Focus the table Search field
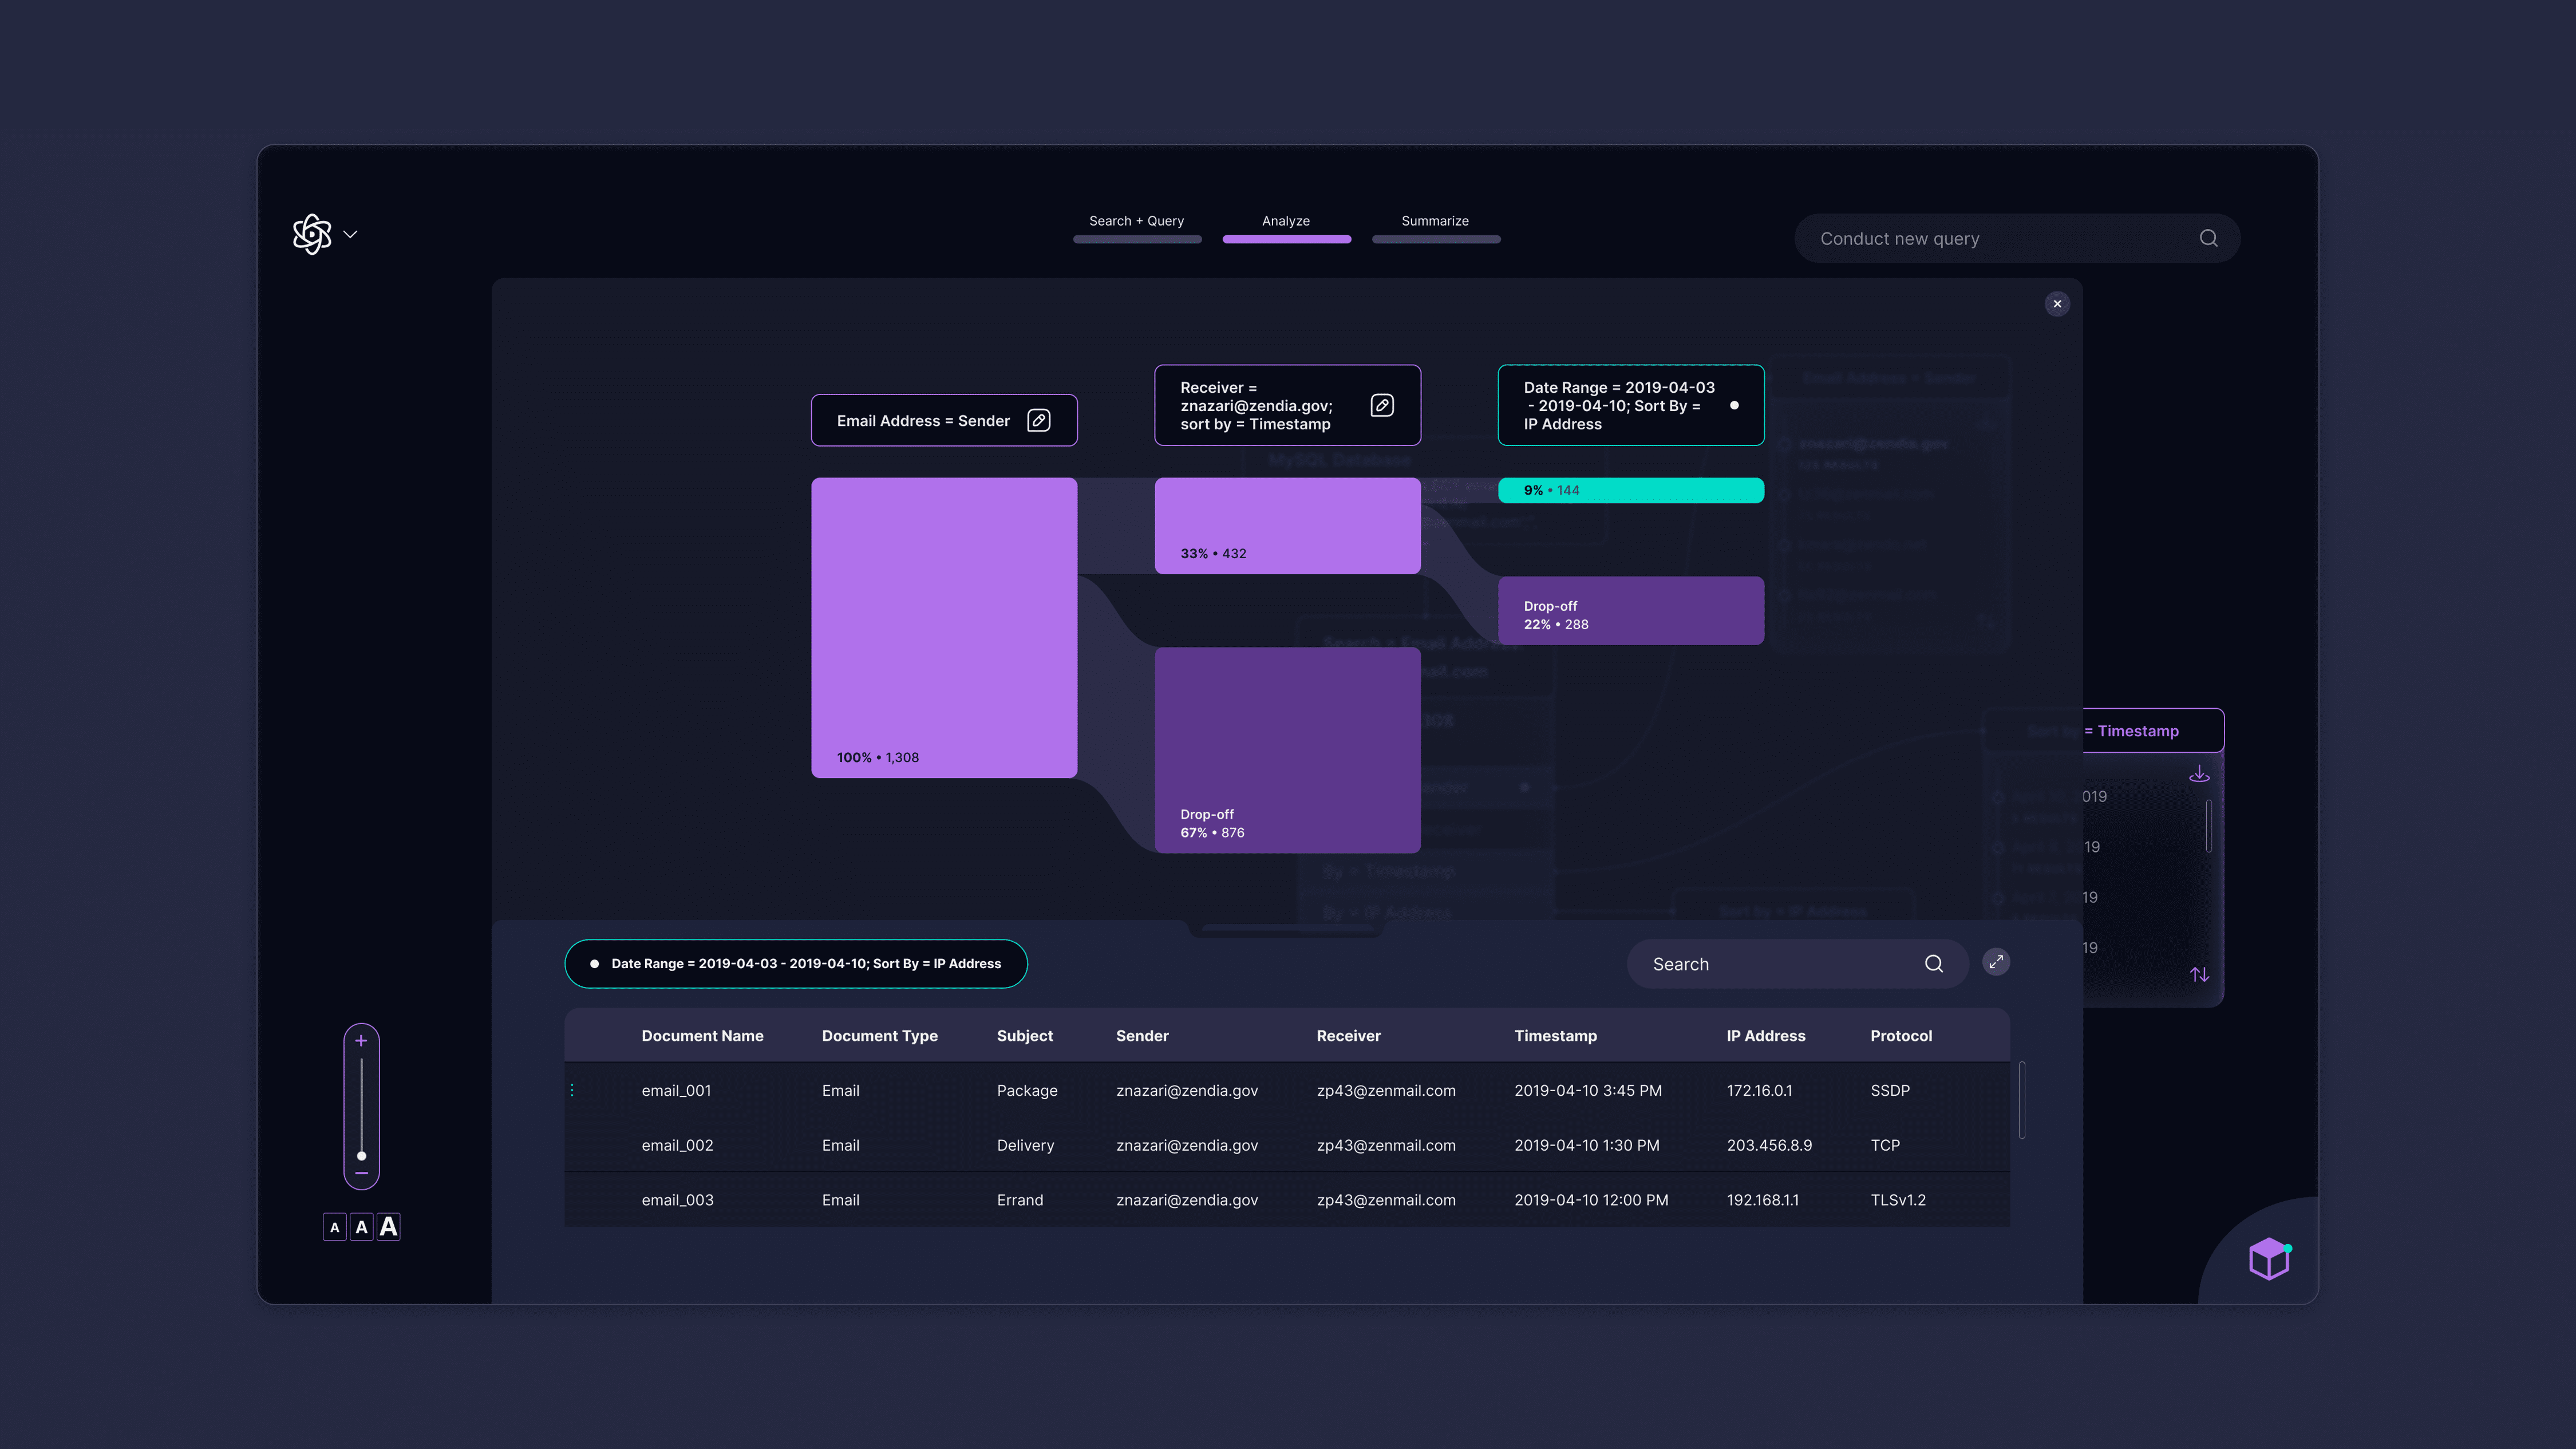 coord(1797,964)
